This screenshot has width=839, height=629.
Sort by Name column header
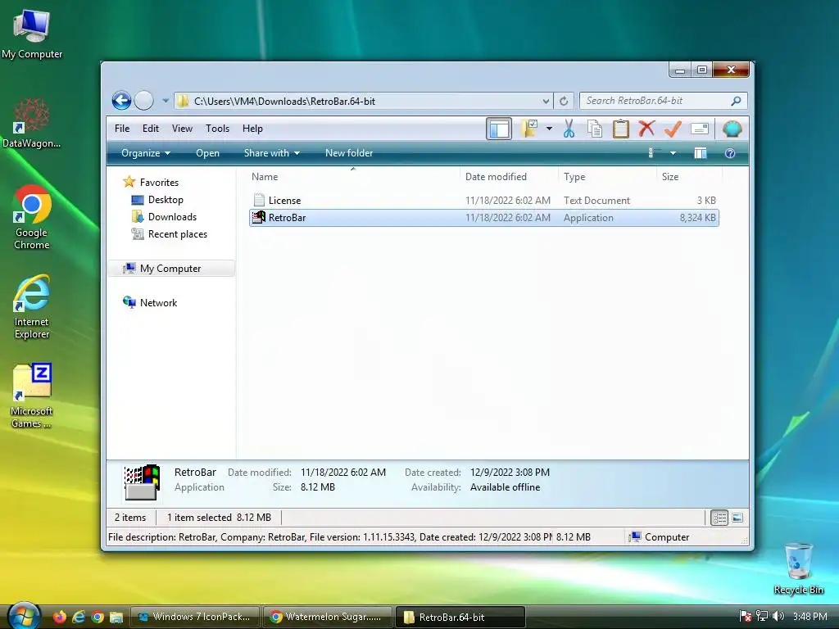tap(353, 177)
